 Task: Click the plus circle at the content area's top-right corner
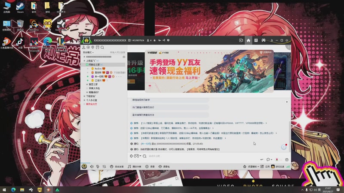288,47
